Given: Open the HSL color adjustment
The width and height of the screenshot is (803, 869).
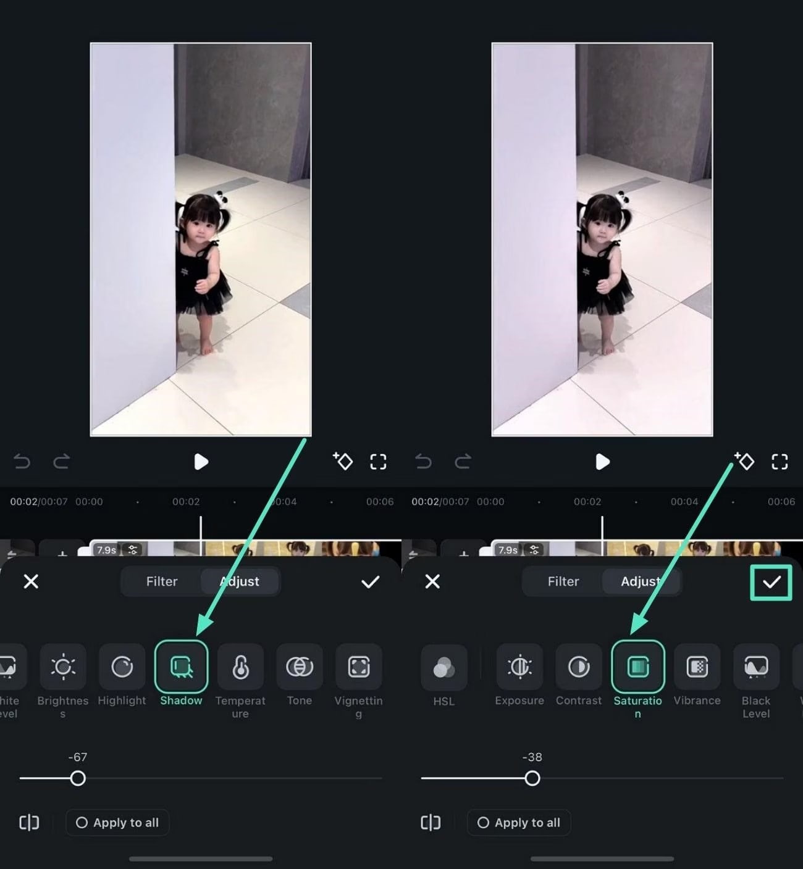Looking at the screenshot, I should pyautogui.click(x=444, y=667).
